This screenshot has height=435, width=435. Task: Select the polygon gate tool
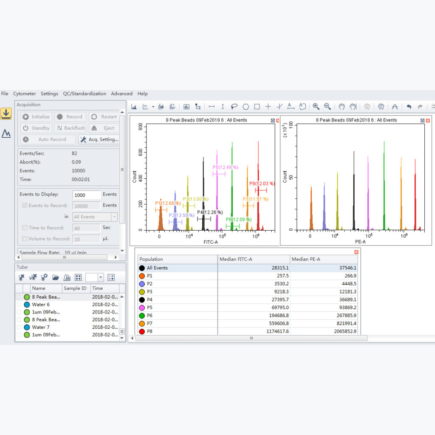click(x=246, y=107)
